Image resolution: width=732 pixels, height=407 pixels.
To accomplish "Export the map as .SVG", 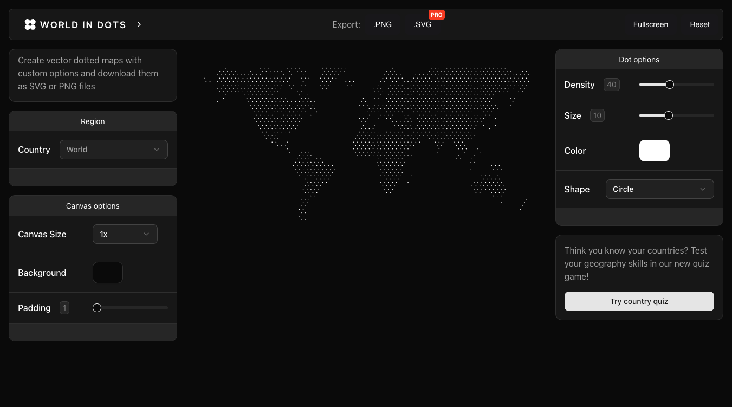I will point(423,24).
